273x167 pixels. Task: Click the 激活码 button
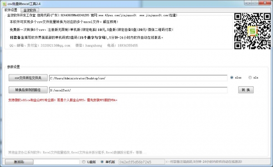point(19,162)
